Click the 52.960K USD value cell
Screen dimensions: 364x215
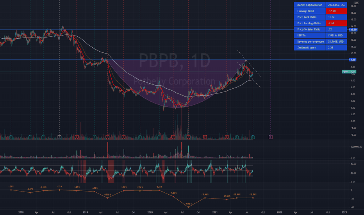pyautogui.click(x=336, y=41)
